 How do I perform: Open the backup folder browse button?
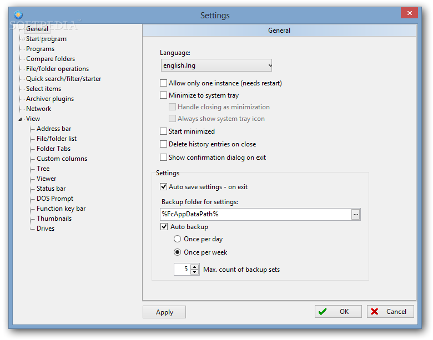click(356, 215)
